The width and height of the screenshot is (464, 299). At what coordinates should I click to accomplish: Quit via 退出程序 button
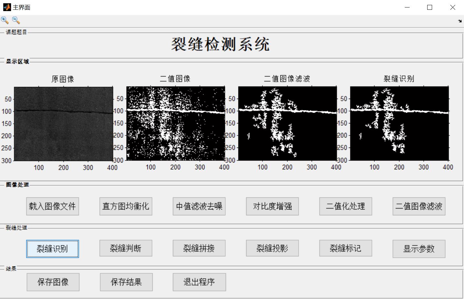[x=199, y=282]
